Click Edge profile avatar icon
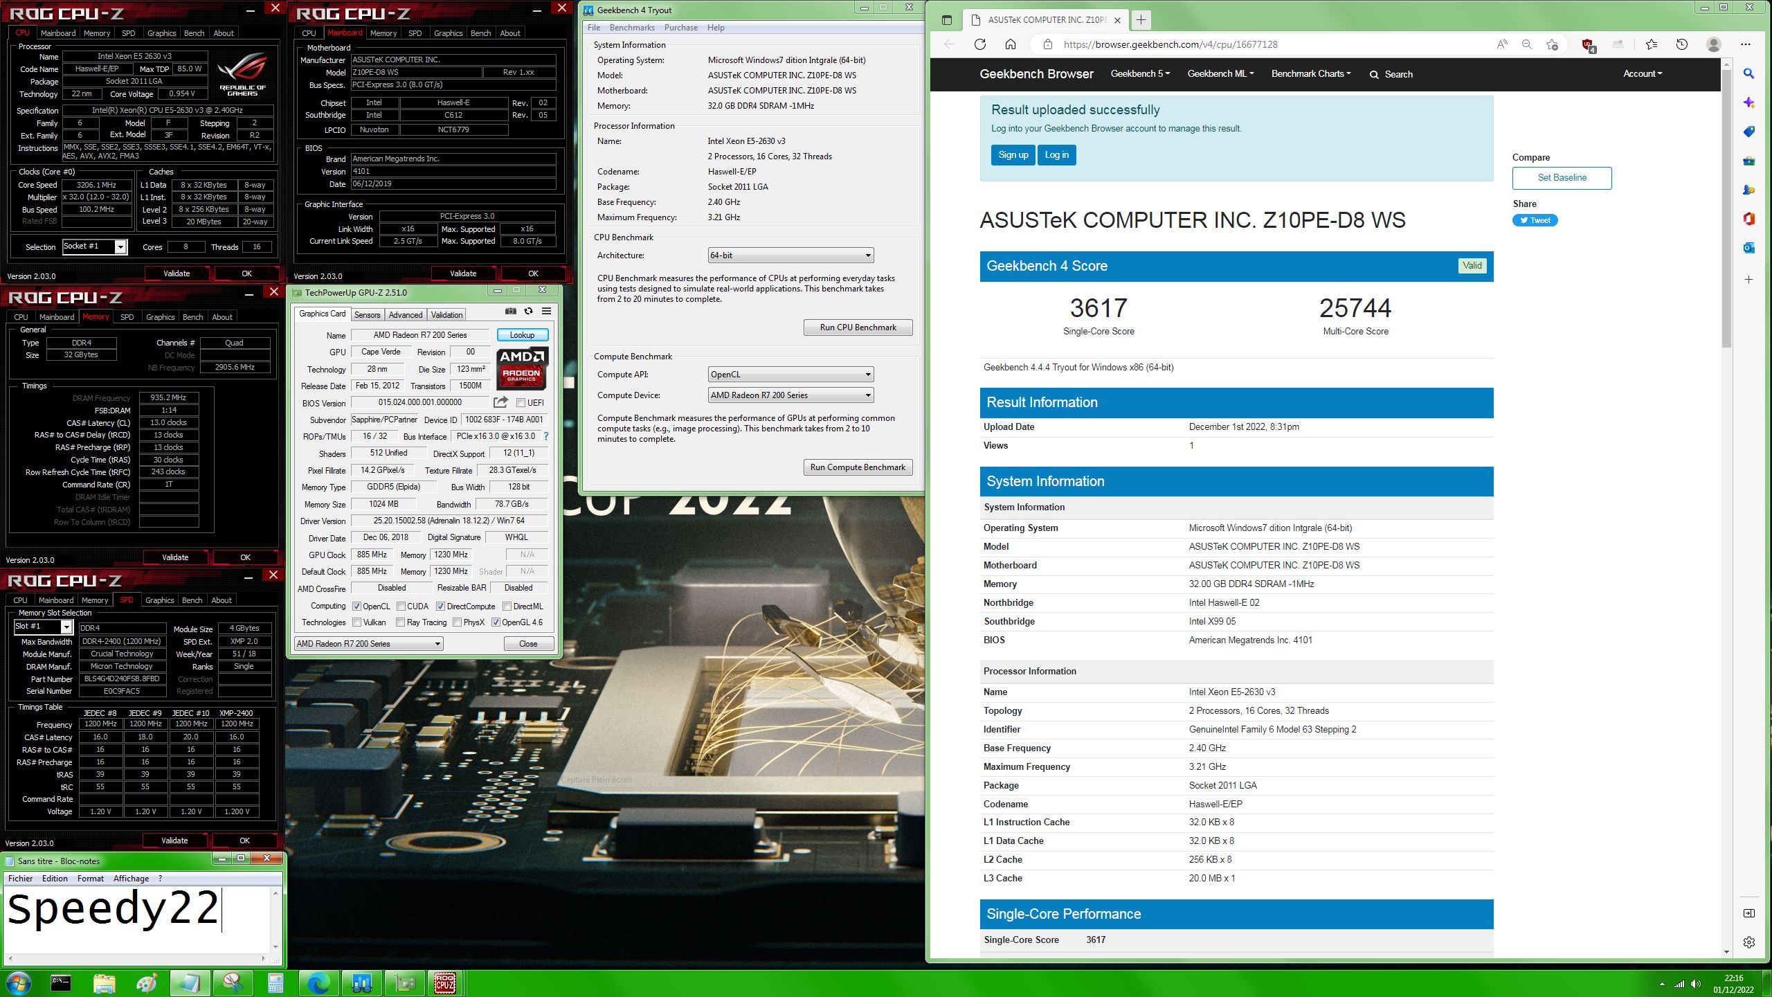Image resolution: width=1772 pixels, height=997 pixels. click(x=1714, y=44)
